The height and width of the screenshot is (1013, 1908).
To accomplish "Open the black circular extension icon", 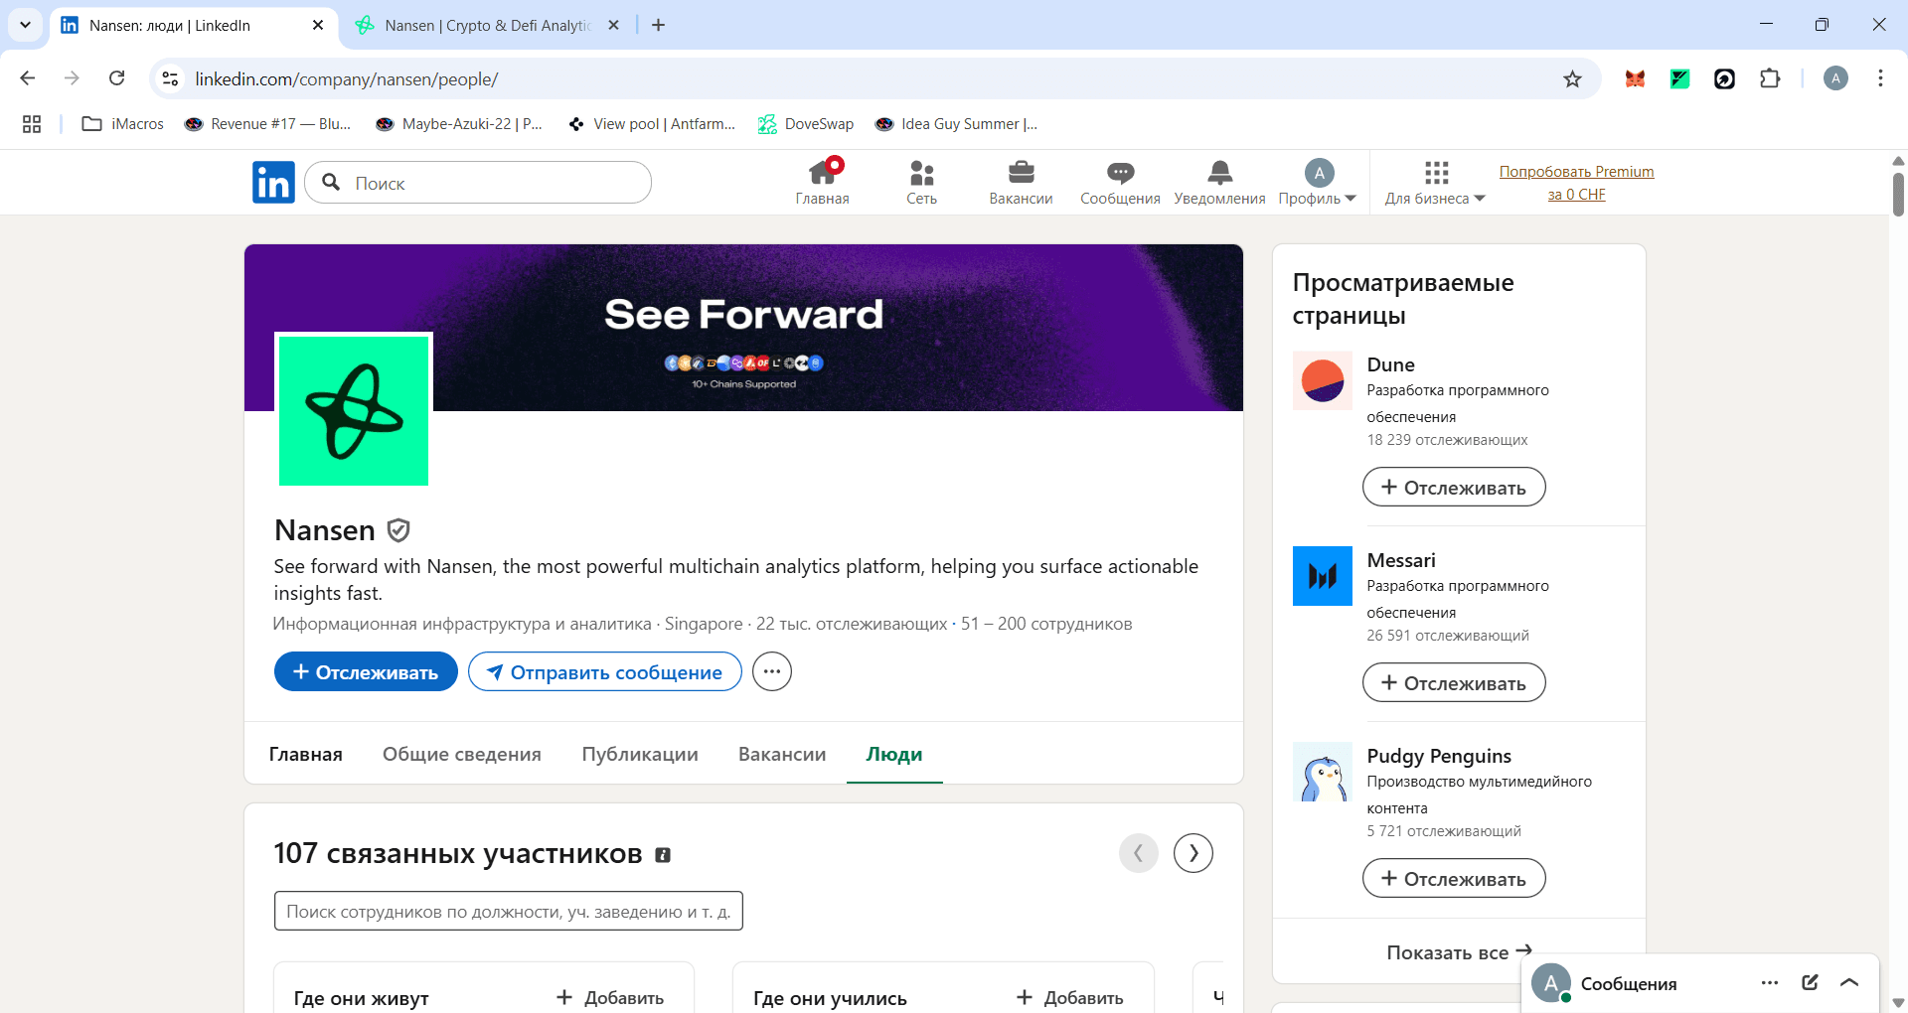I will [1724, 78].
